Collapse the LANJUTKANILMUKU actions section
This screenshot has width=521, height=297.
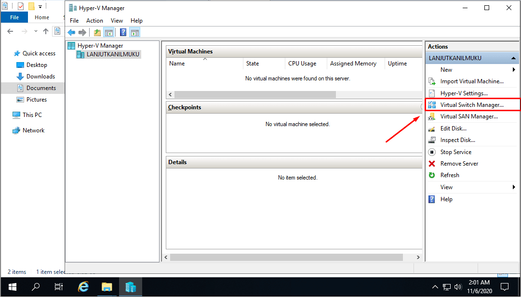point(513,58)
